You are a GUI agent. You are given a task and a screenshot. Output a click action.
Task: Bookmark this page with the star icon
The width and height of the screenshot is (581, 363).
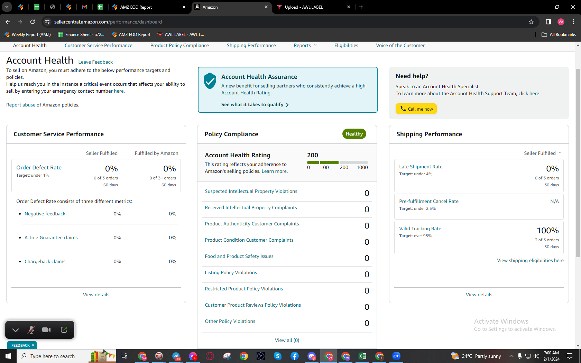(531, 22)
